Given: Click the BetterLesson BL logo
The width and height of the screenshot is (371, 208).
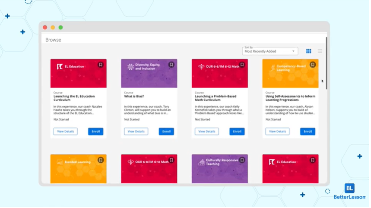Looking at the screenshot, I should click(352, 189).
